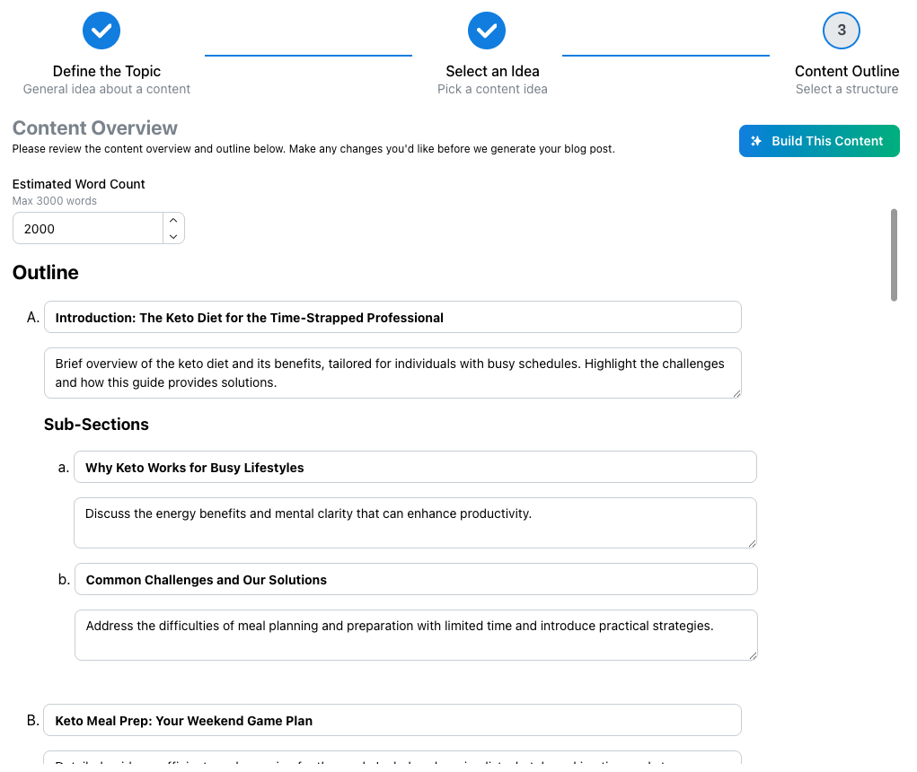This screenshot has width=917, height=772.
Task: Click the section letter A. marker
Action: tap(33, 318)
